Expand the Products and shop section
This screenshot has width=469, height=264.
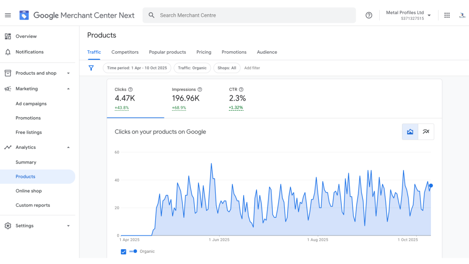click(x=69, y=73)
